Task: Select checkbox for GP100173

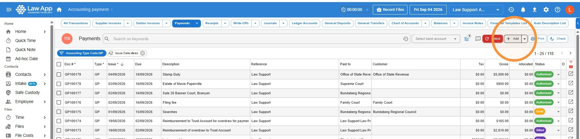Action: pyautogui.click(x=59, y=130)
